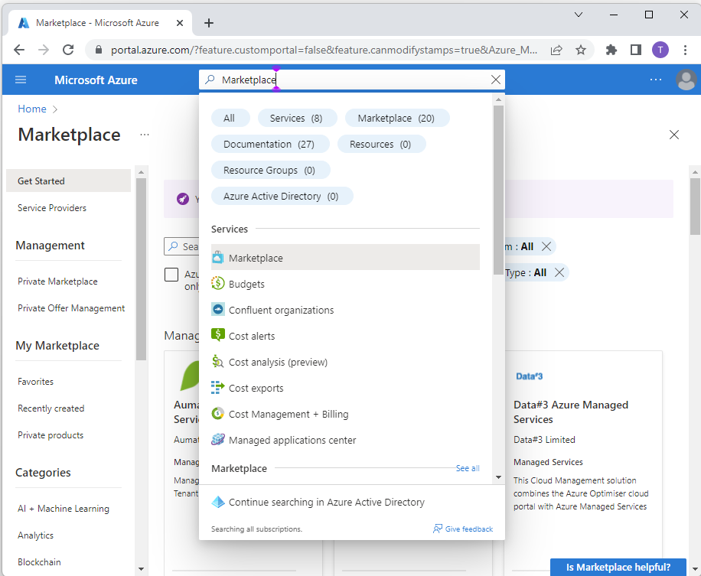
Task: Click See all Marketplace results
Action: click(x=467, y=468)
